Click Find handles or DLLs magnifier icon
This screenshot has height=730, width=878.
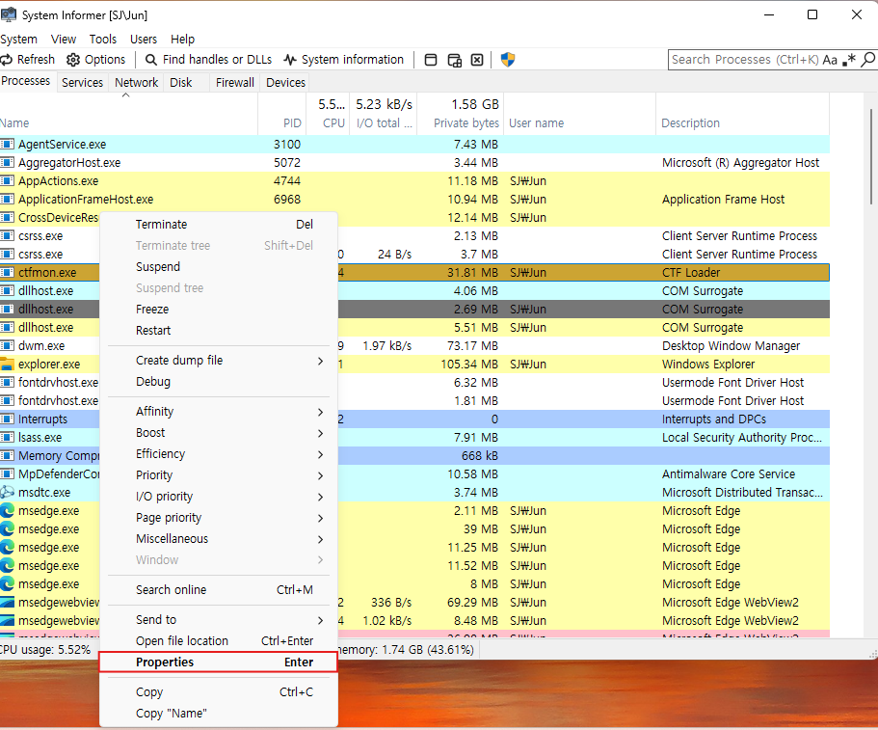pos(150,60)
